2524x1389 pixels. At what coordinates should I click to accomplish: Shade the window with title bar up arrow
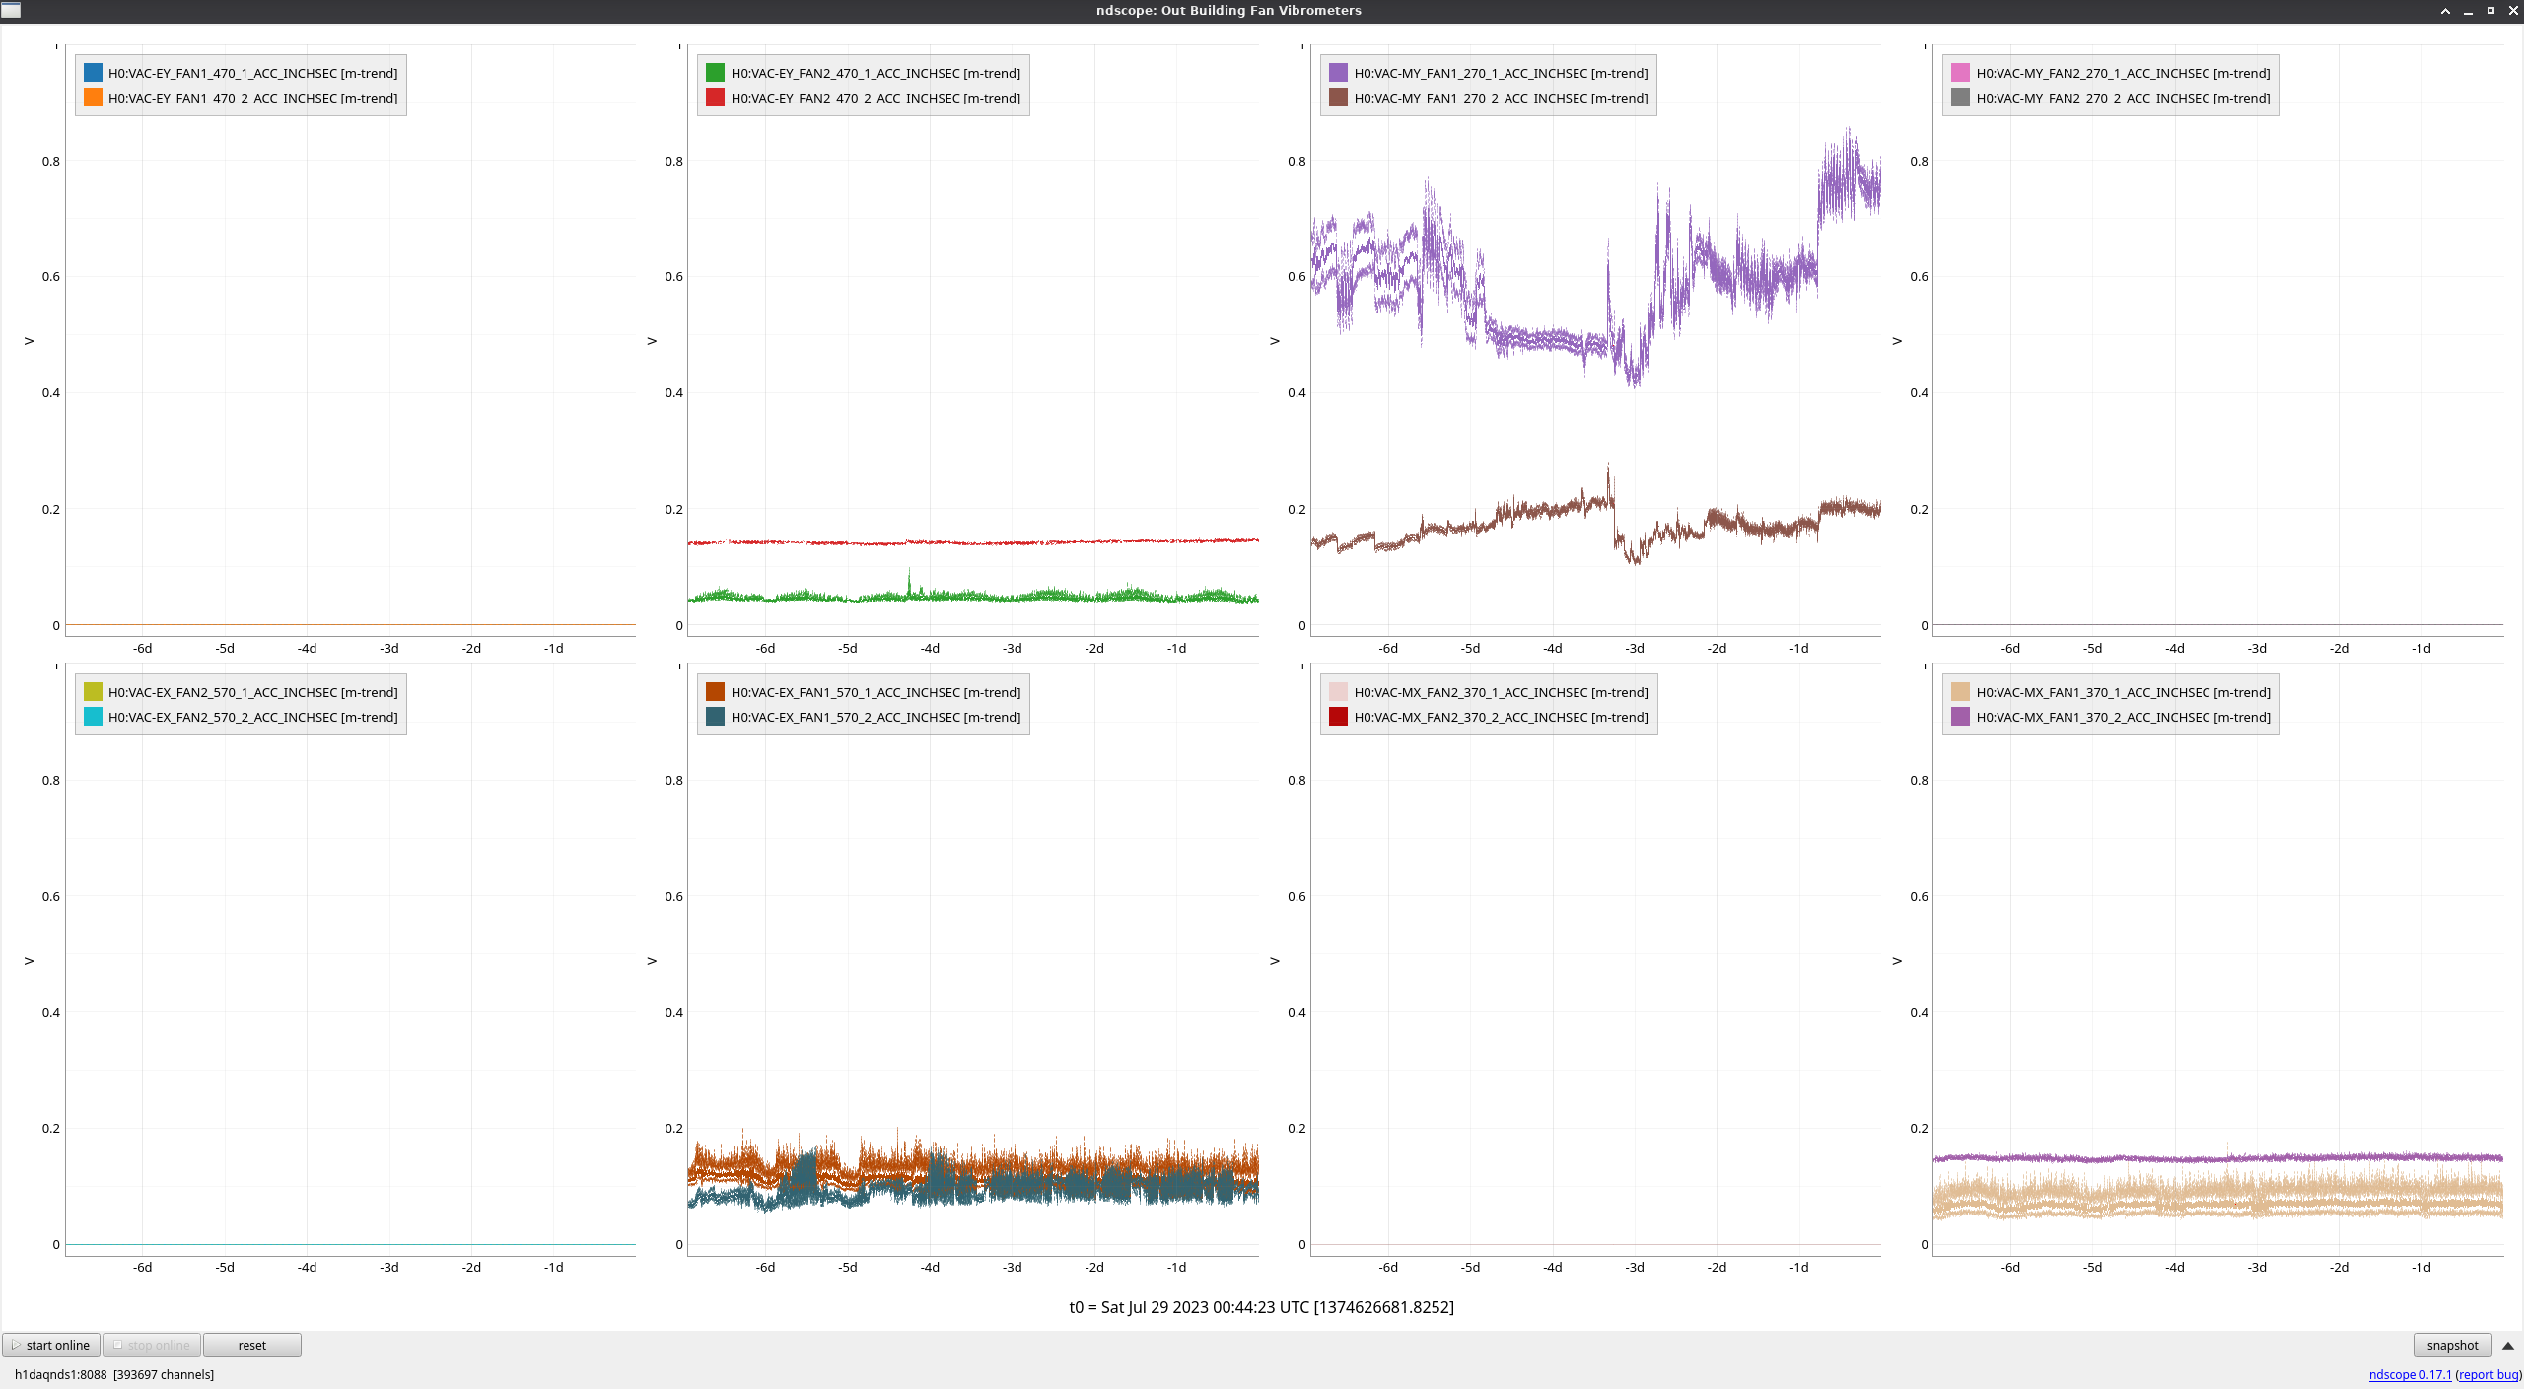pos(2445,11)
